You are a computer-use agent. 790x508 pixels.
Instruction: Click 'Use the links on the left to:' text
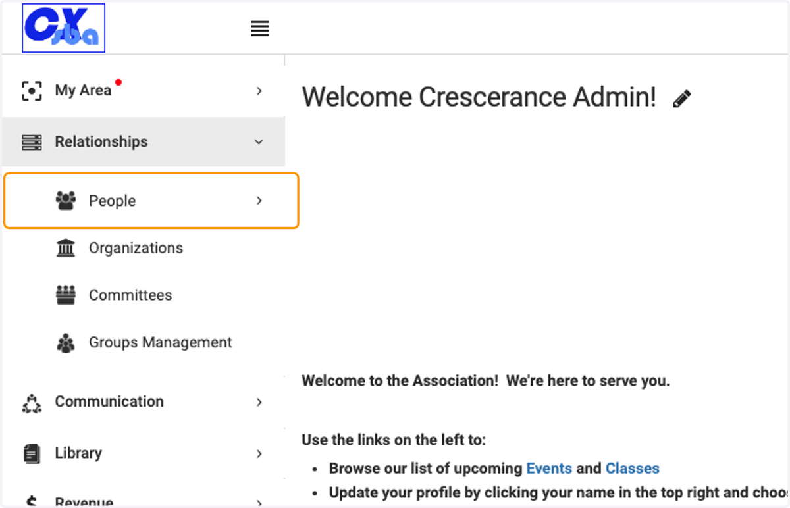(394, 440)
